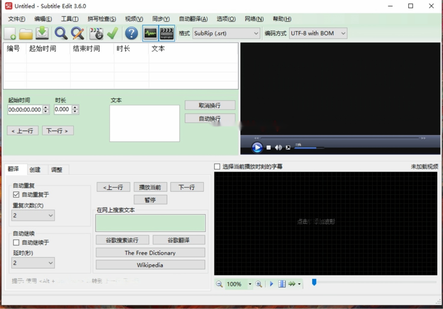Click the green checkmark spell check icon
443x309 pixels.
tap(112, 33)
